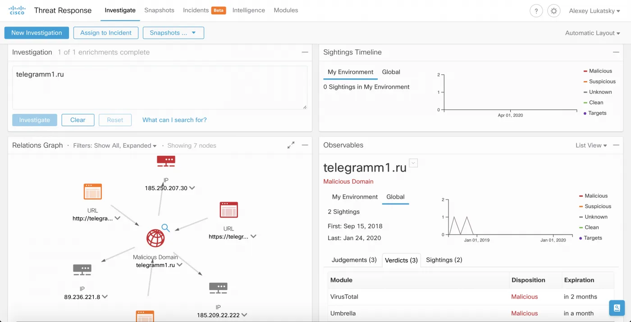631x322 pixels.
Task: Select the partially visible orange URL node at bottom
Action: (x=145, y=316)
